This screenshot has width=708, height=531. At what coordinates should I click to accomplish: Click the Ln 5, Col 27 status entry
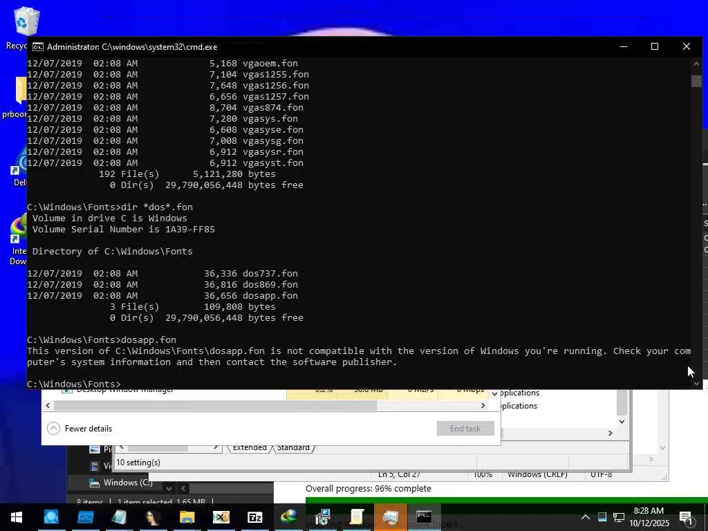399,474
